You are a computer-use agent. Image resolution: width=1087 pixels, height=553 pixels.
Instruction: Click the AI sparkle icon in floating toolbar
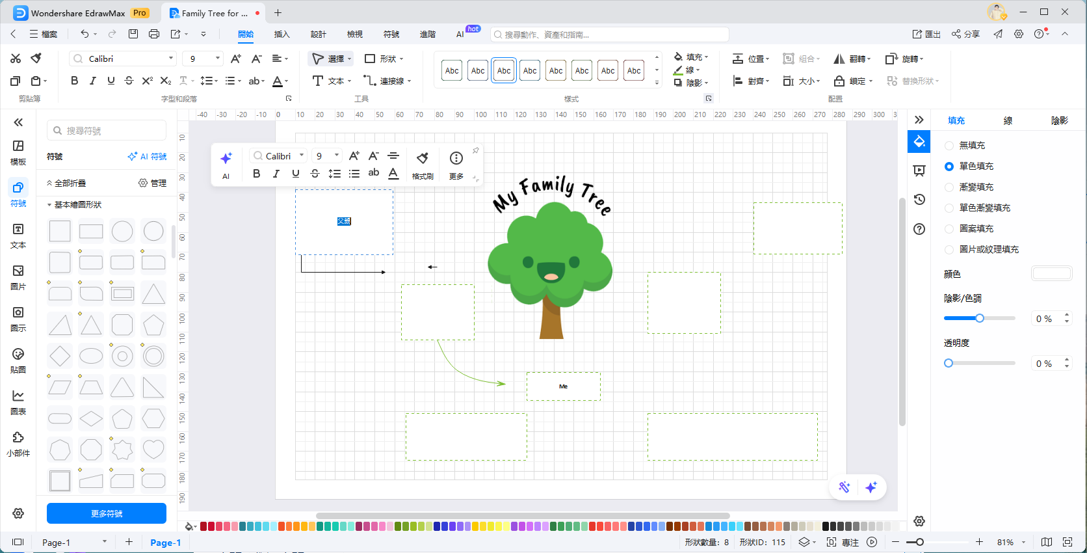(226, 159)
